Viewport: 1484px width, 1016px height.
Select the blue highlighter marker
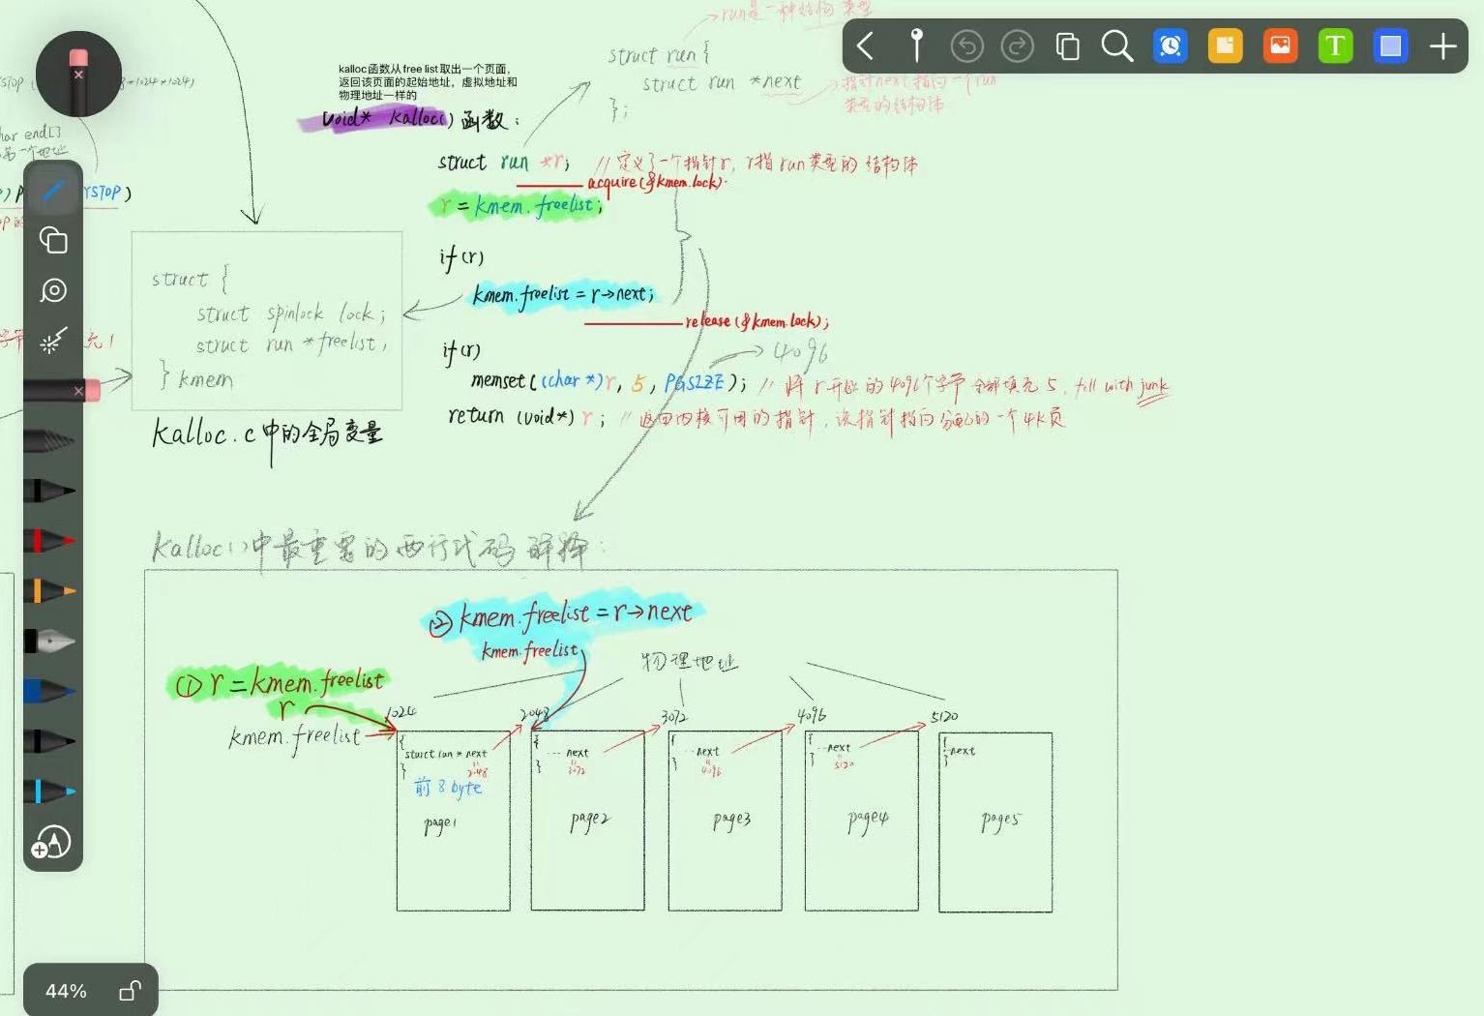point(49,691)
